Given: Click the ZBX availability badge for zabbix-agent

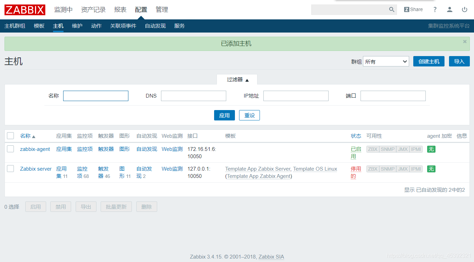Looking at the screenshot, I should pos(373,149).
